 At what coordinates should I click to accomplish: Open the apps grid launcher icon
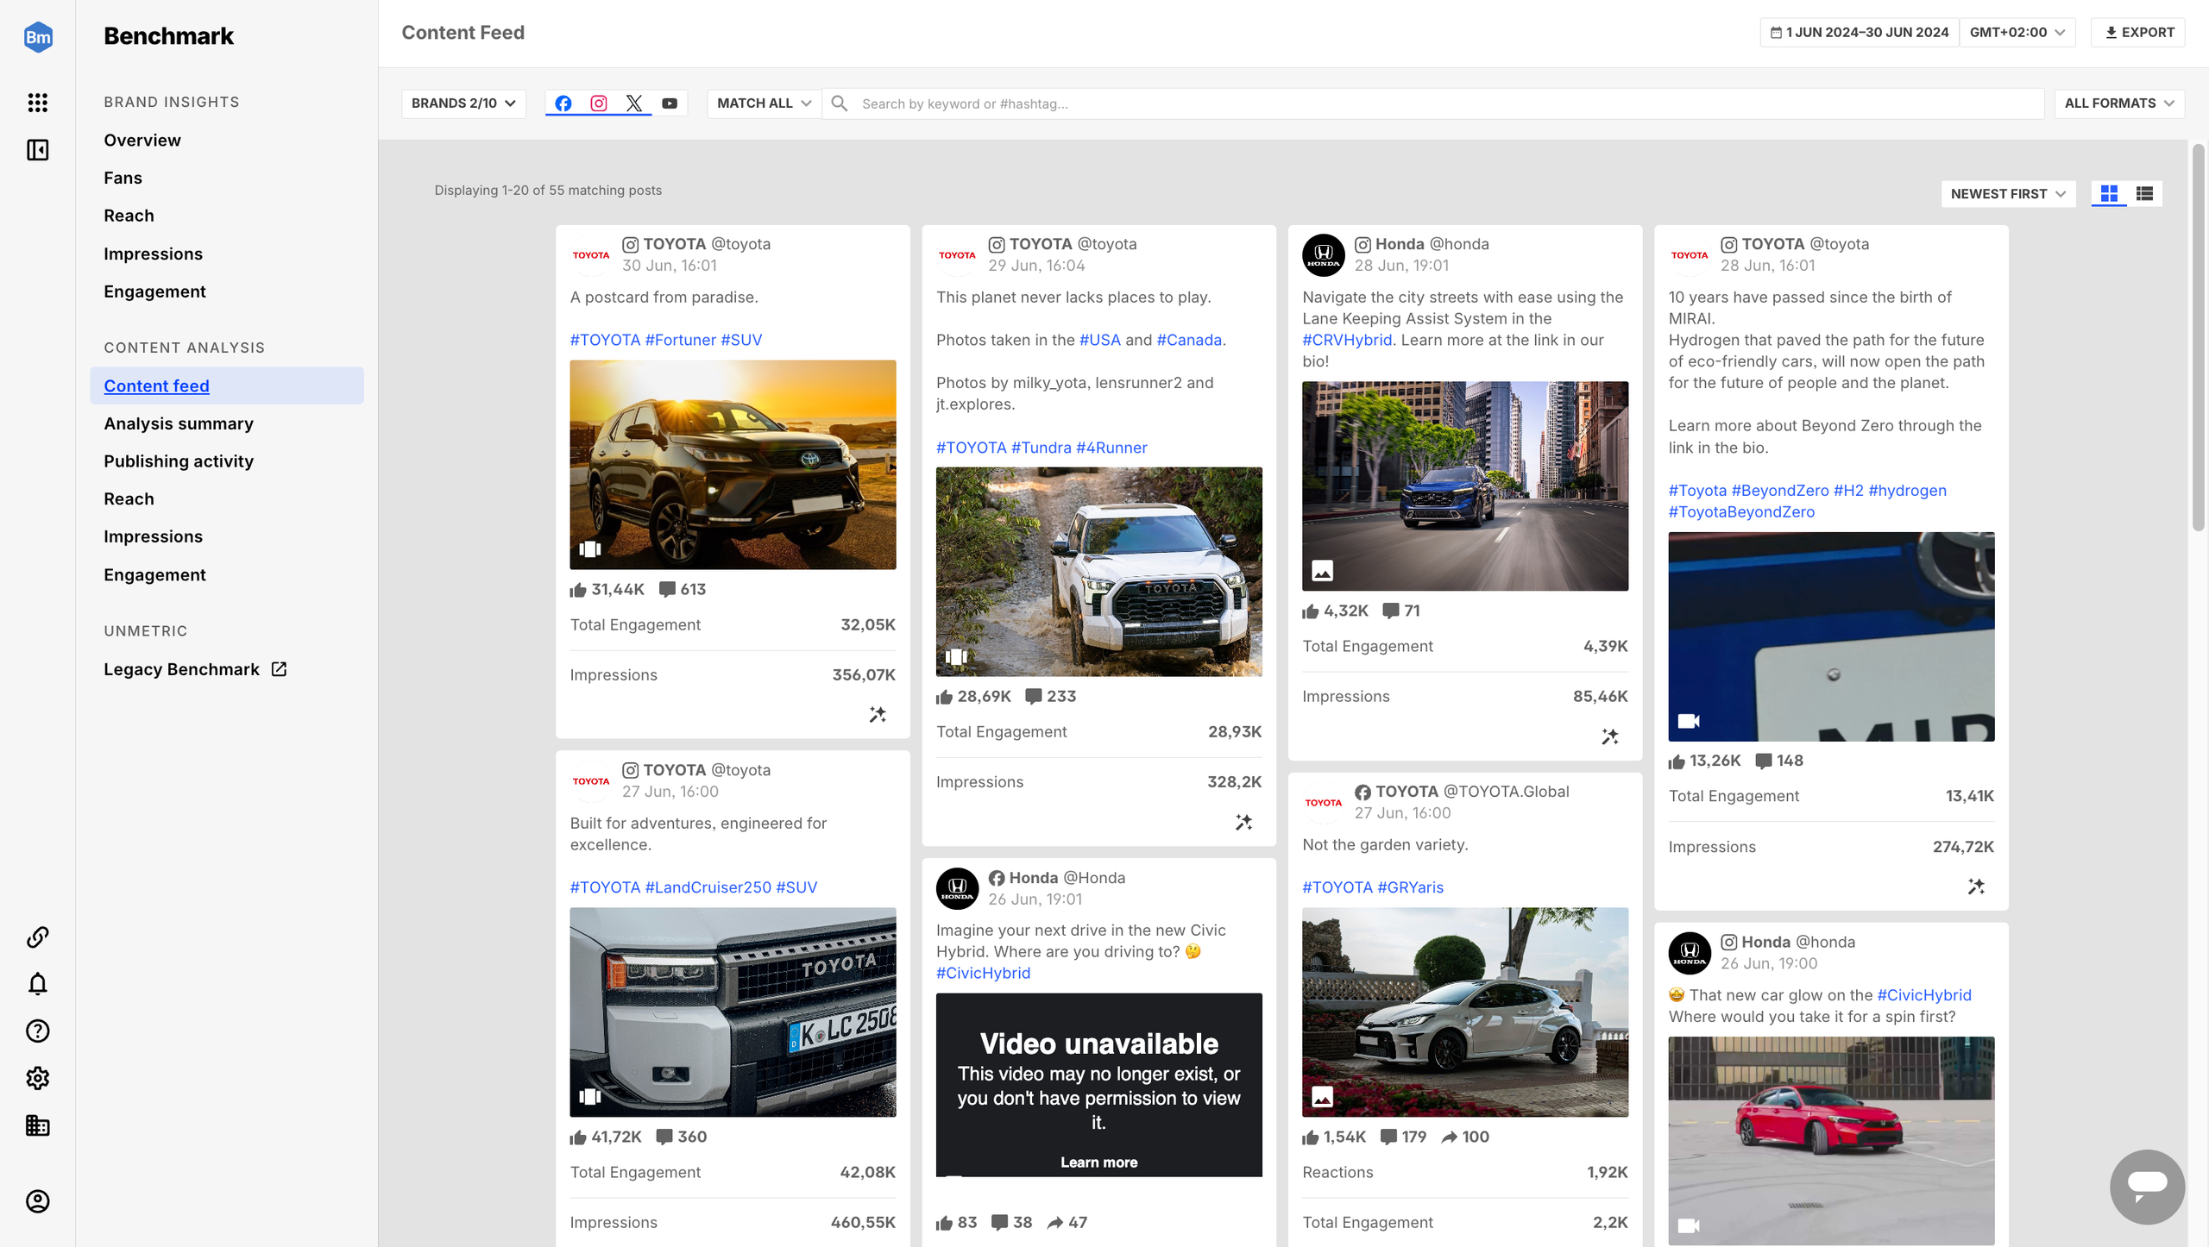pos(38,103)
